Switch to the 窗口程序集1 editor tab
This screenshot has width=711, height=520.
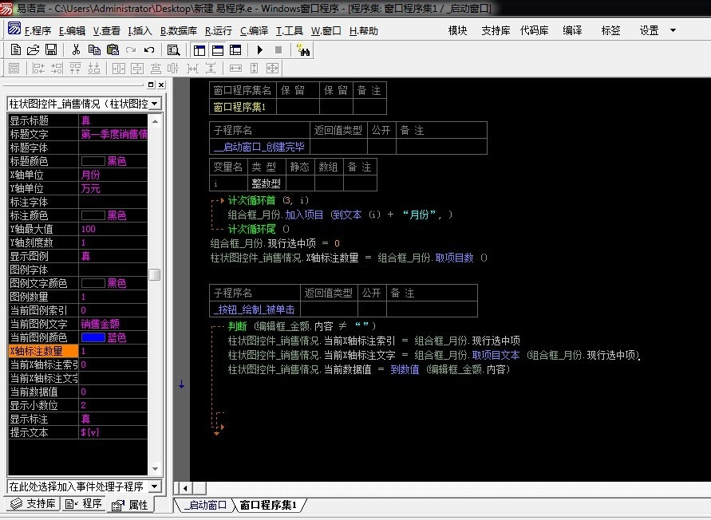click(x=268, y=505)
